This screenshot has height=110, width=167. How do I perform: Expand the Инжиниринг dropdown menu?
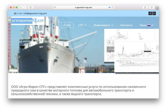coord(103,25)
